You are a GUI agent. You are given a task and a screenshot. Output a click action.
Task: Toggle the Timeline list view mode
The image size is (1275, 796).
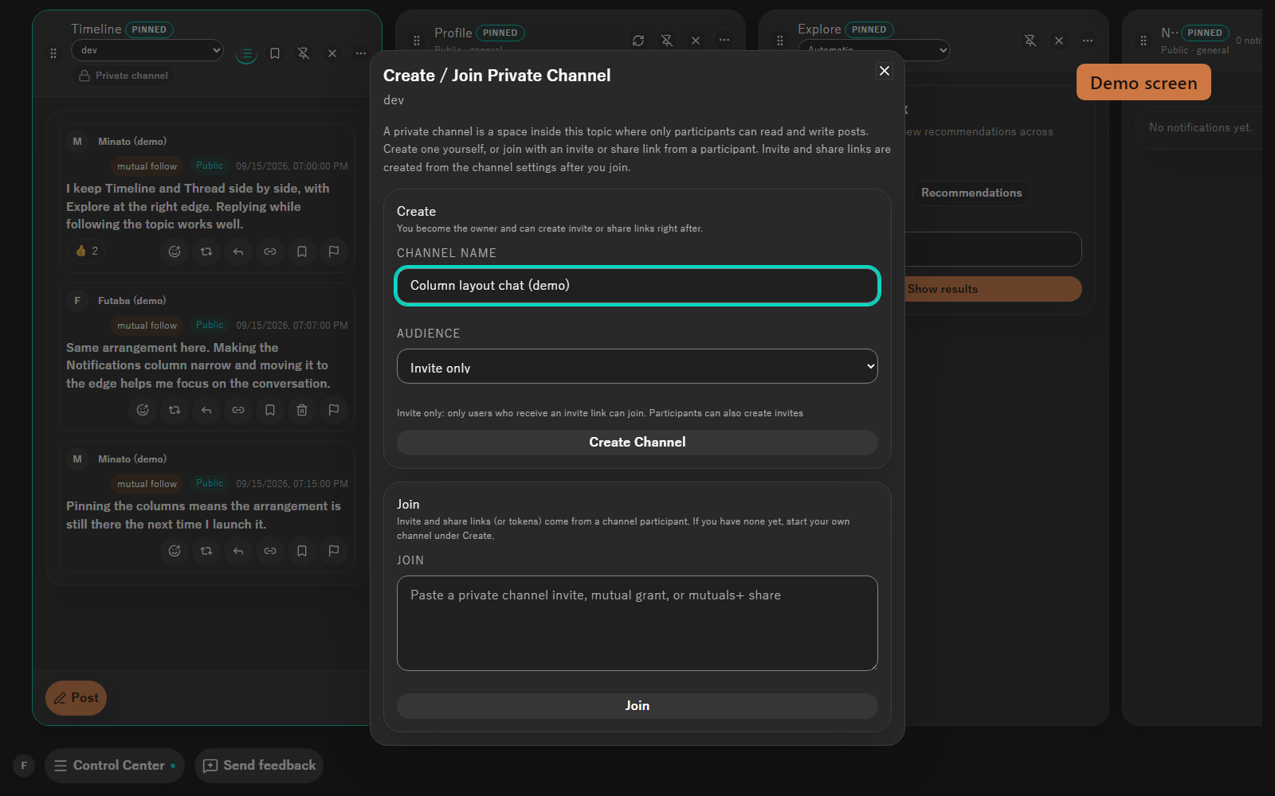[x=246, y=53]
